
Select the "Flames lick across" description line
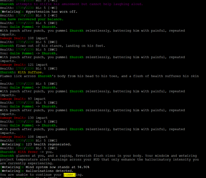[99, 76]
